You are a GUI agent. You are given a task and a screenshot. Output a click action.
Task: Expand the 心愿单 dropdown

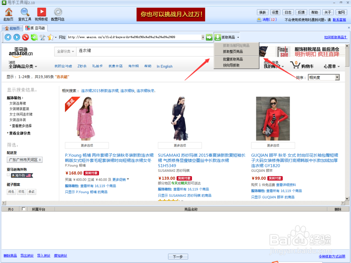coord(332,66)
